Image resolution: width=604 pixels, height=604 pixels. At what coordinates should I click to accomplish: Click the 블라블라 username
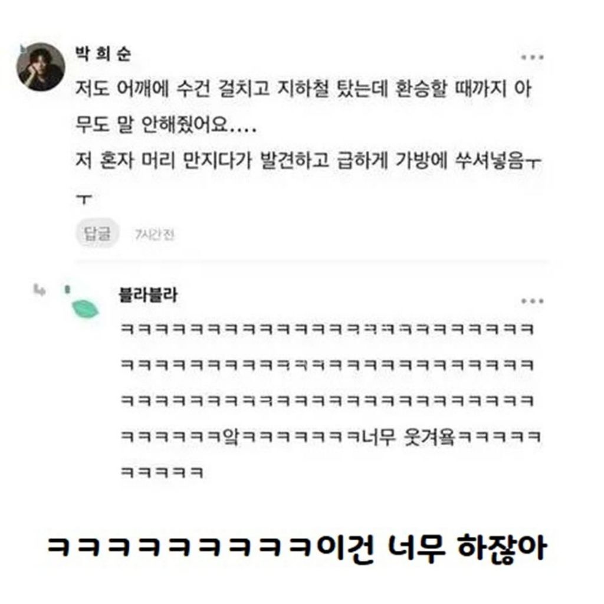(x=148, y=295)
